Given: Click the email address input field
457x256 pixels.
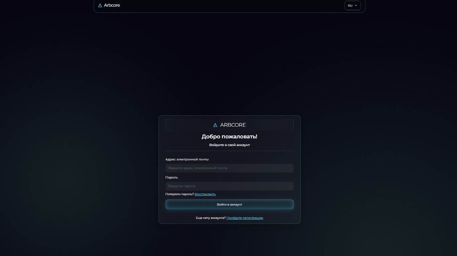Looking at the screenshot, I should [x=230, y=168].
